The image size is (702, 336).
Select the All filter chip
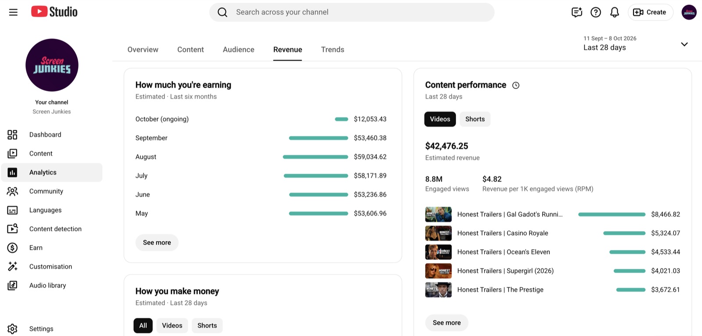tap(143, 325)
